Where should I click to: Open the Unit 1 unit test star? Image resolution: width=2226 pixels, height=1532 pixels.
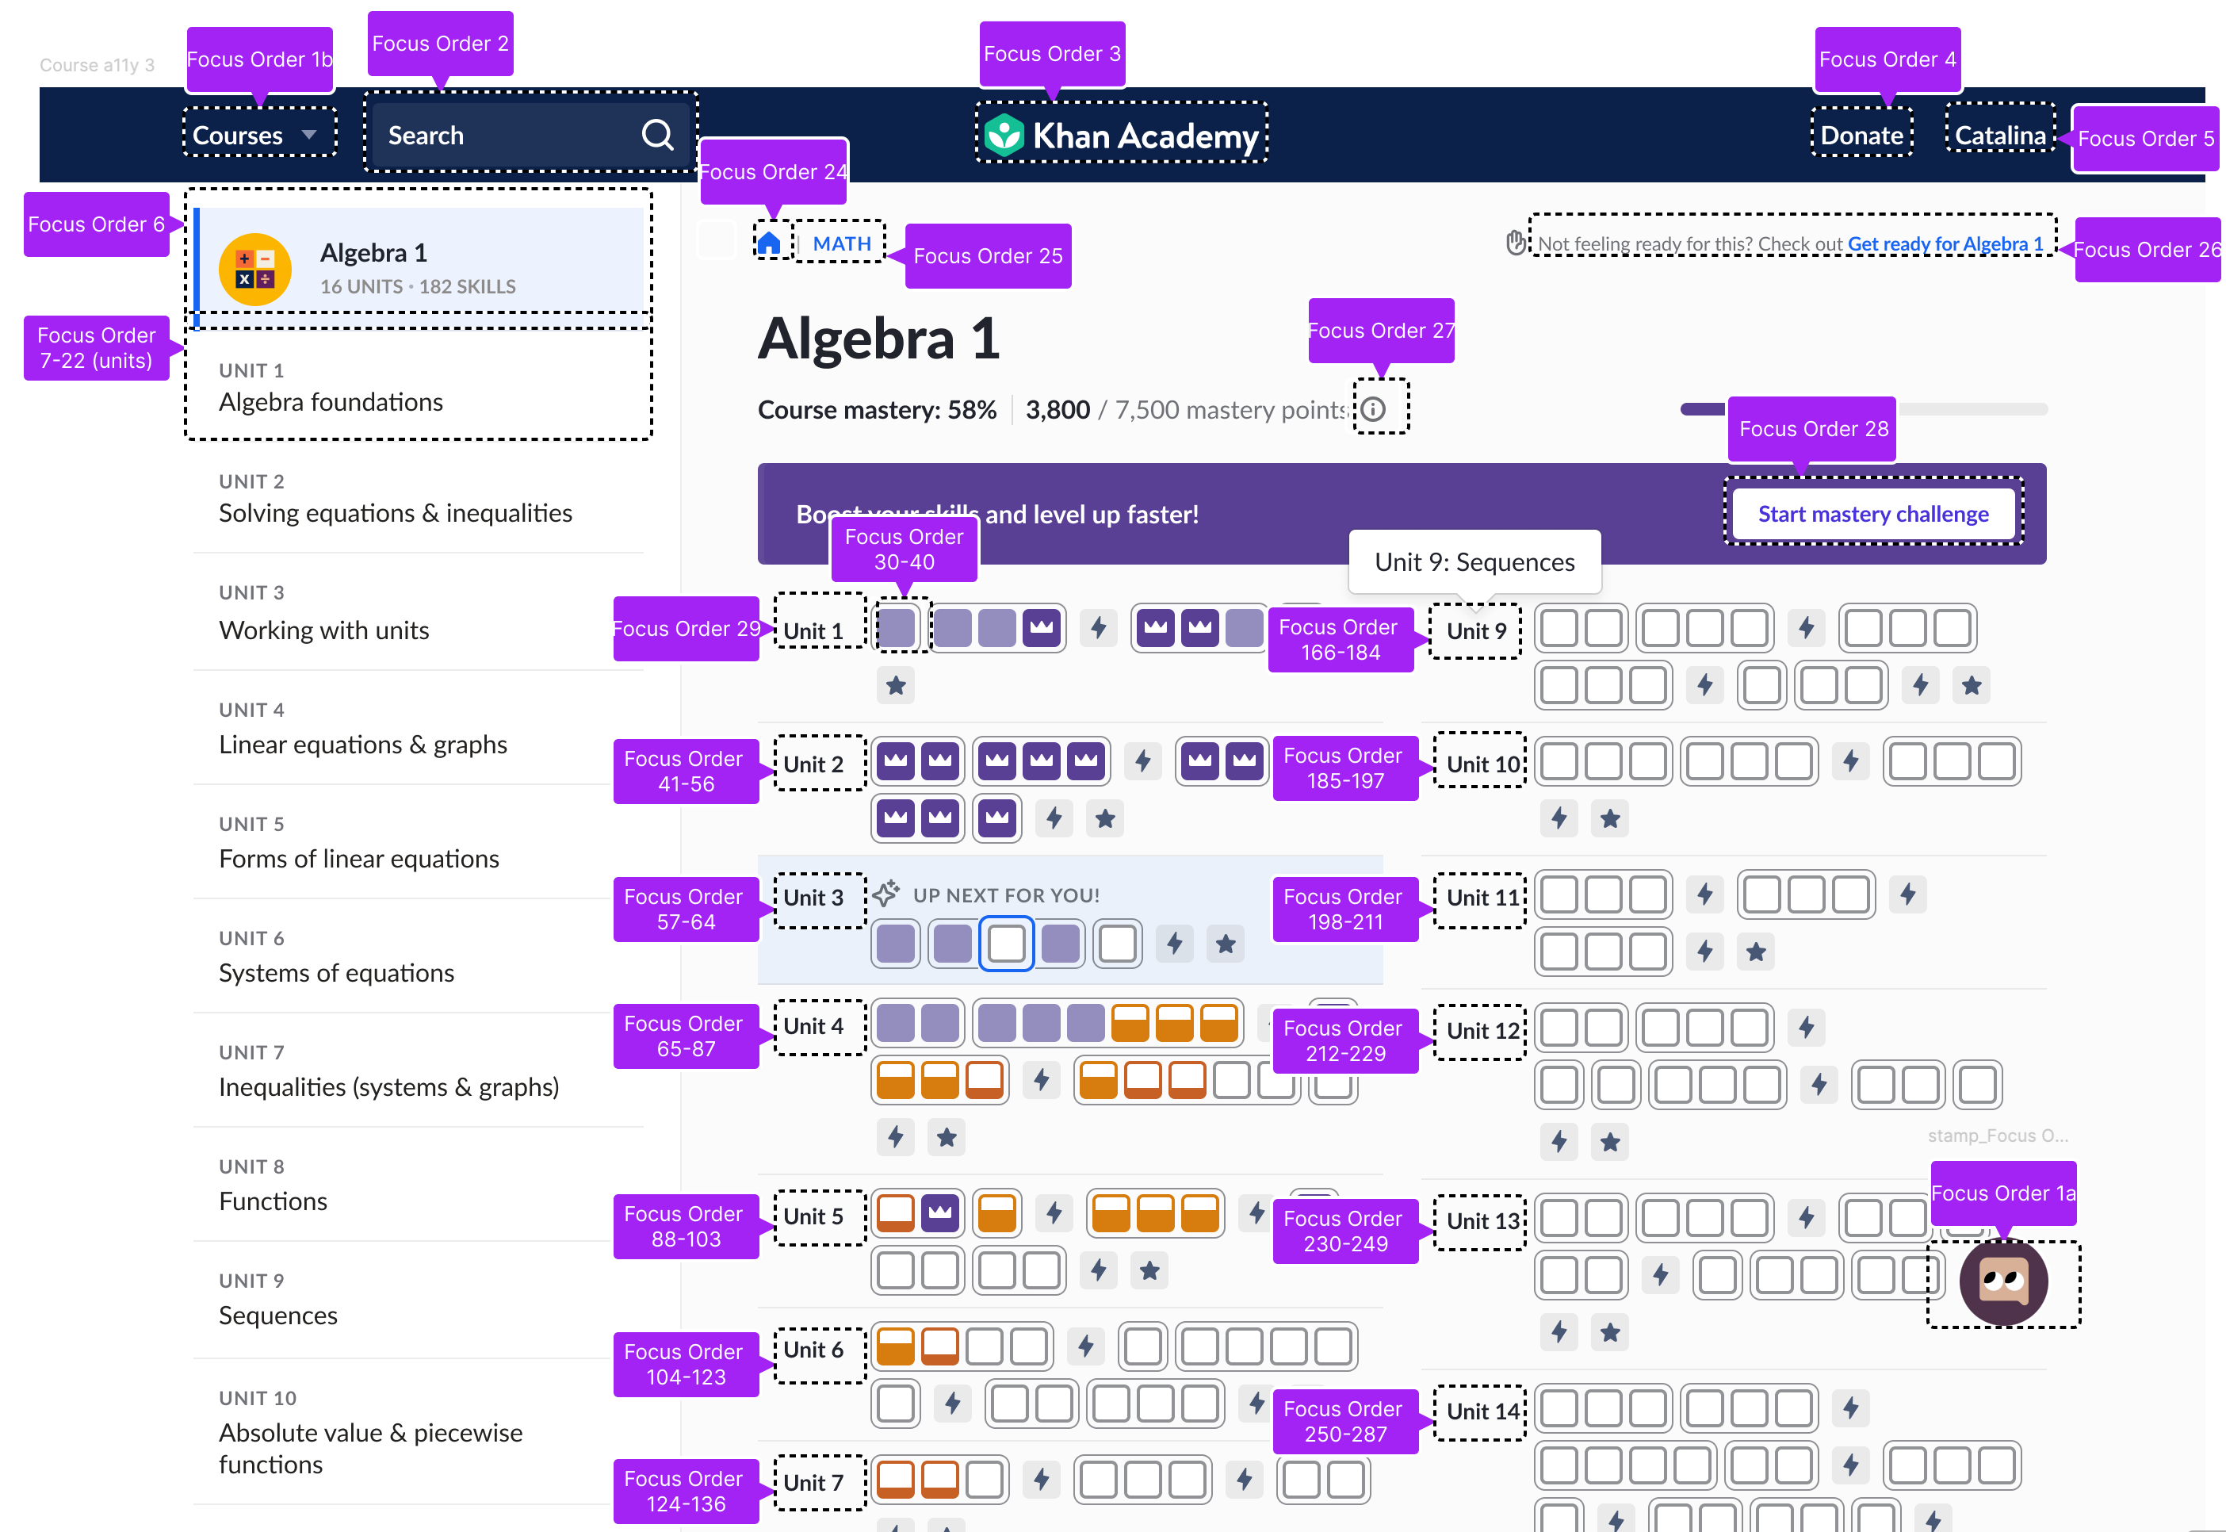(x=896, y=685)
